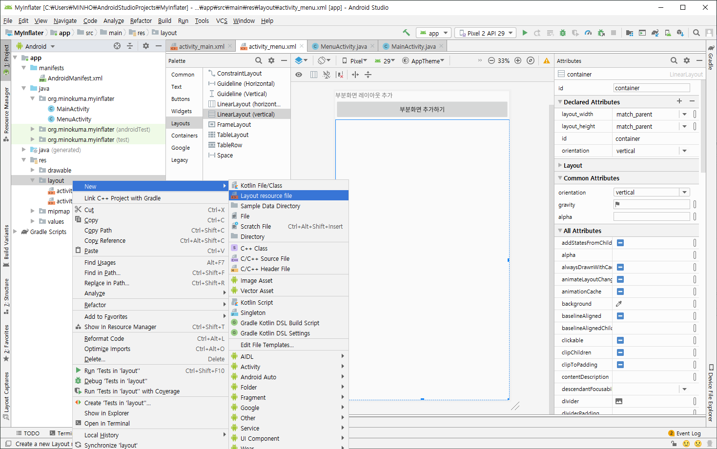
Task: Switch to the MainActivity.java tab
Action: tap(413, 46)
